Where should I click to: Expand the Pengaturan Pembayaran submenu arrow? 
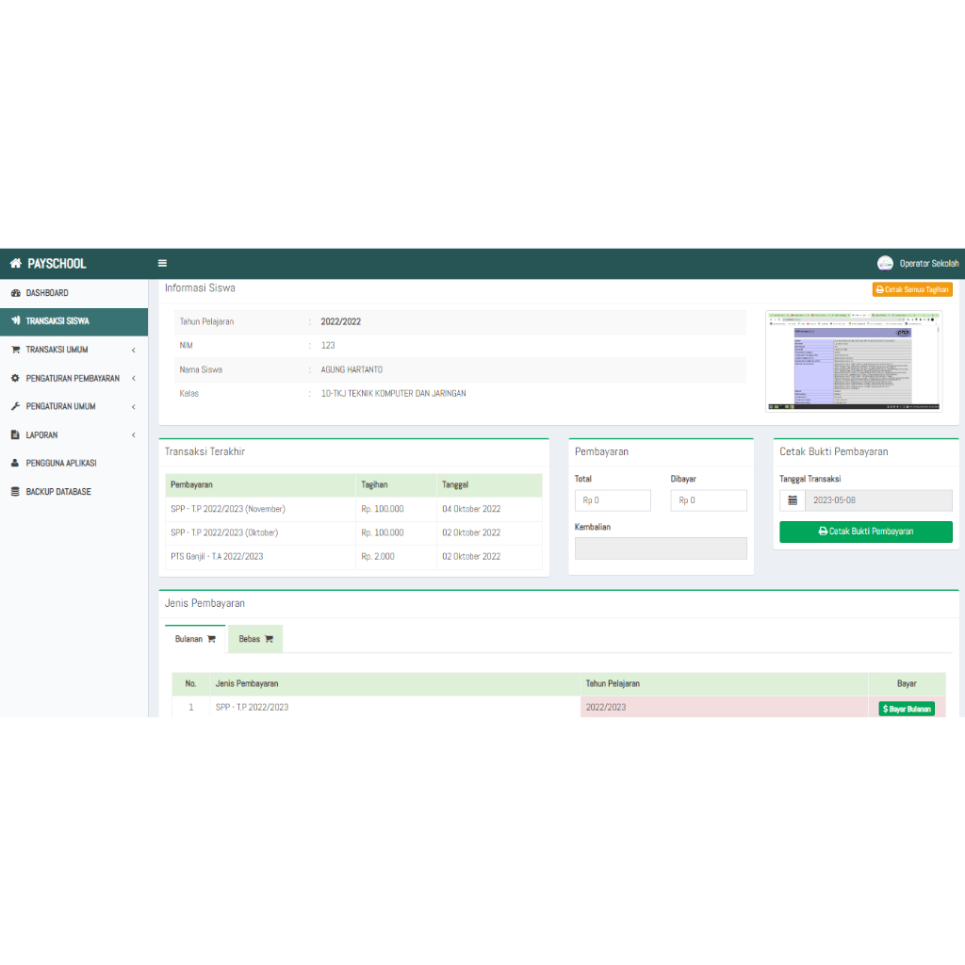tap(134, 379)
